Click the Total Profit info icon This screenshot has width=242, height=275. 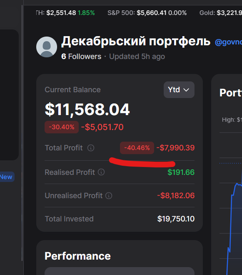pyautogui.click(x=91, y=148)
